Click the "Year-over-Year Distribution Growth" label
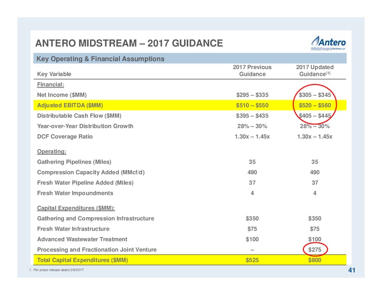 coord(85,126)
